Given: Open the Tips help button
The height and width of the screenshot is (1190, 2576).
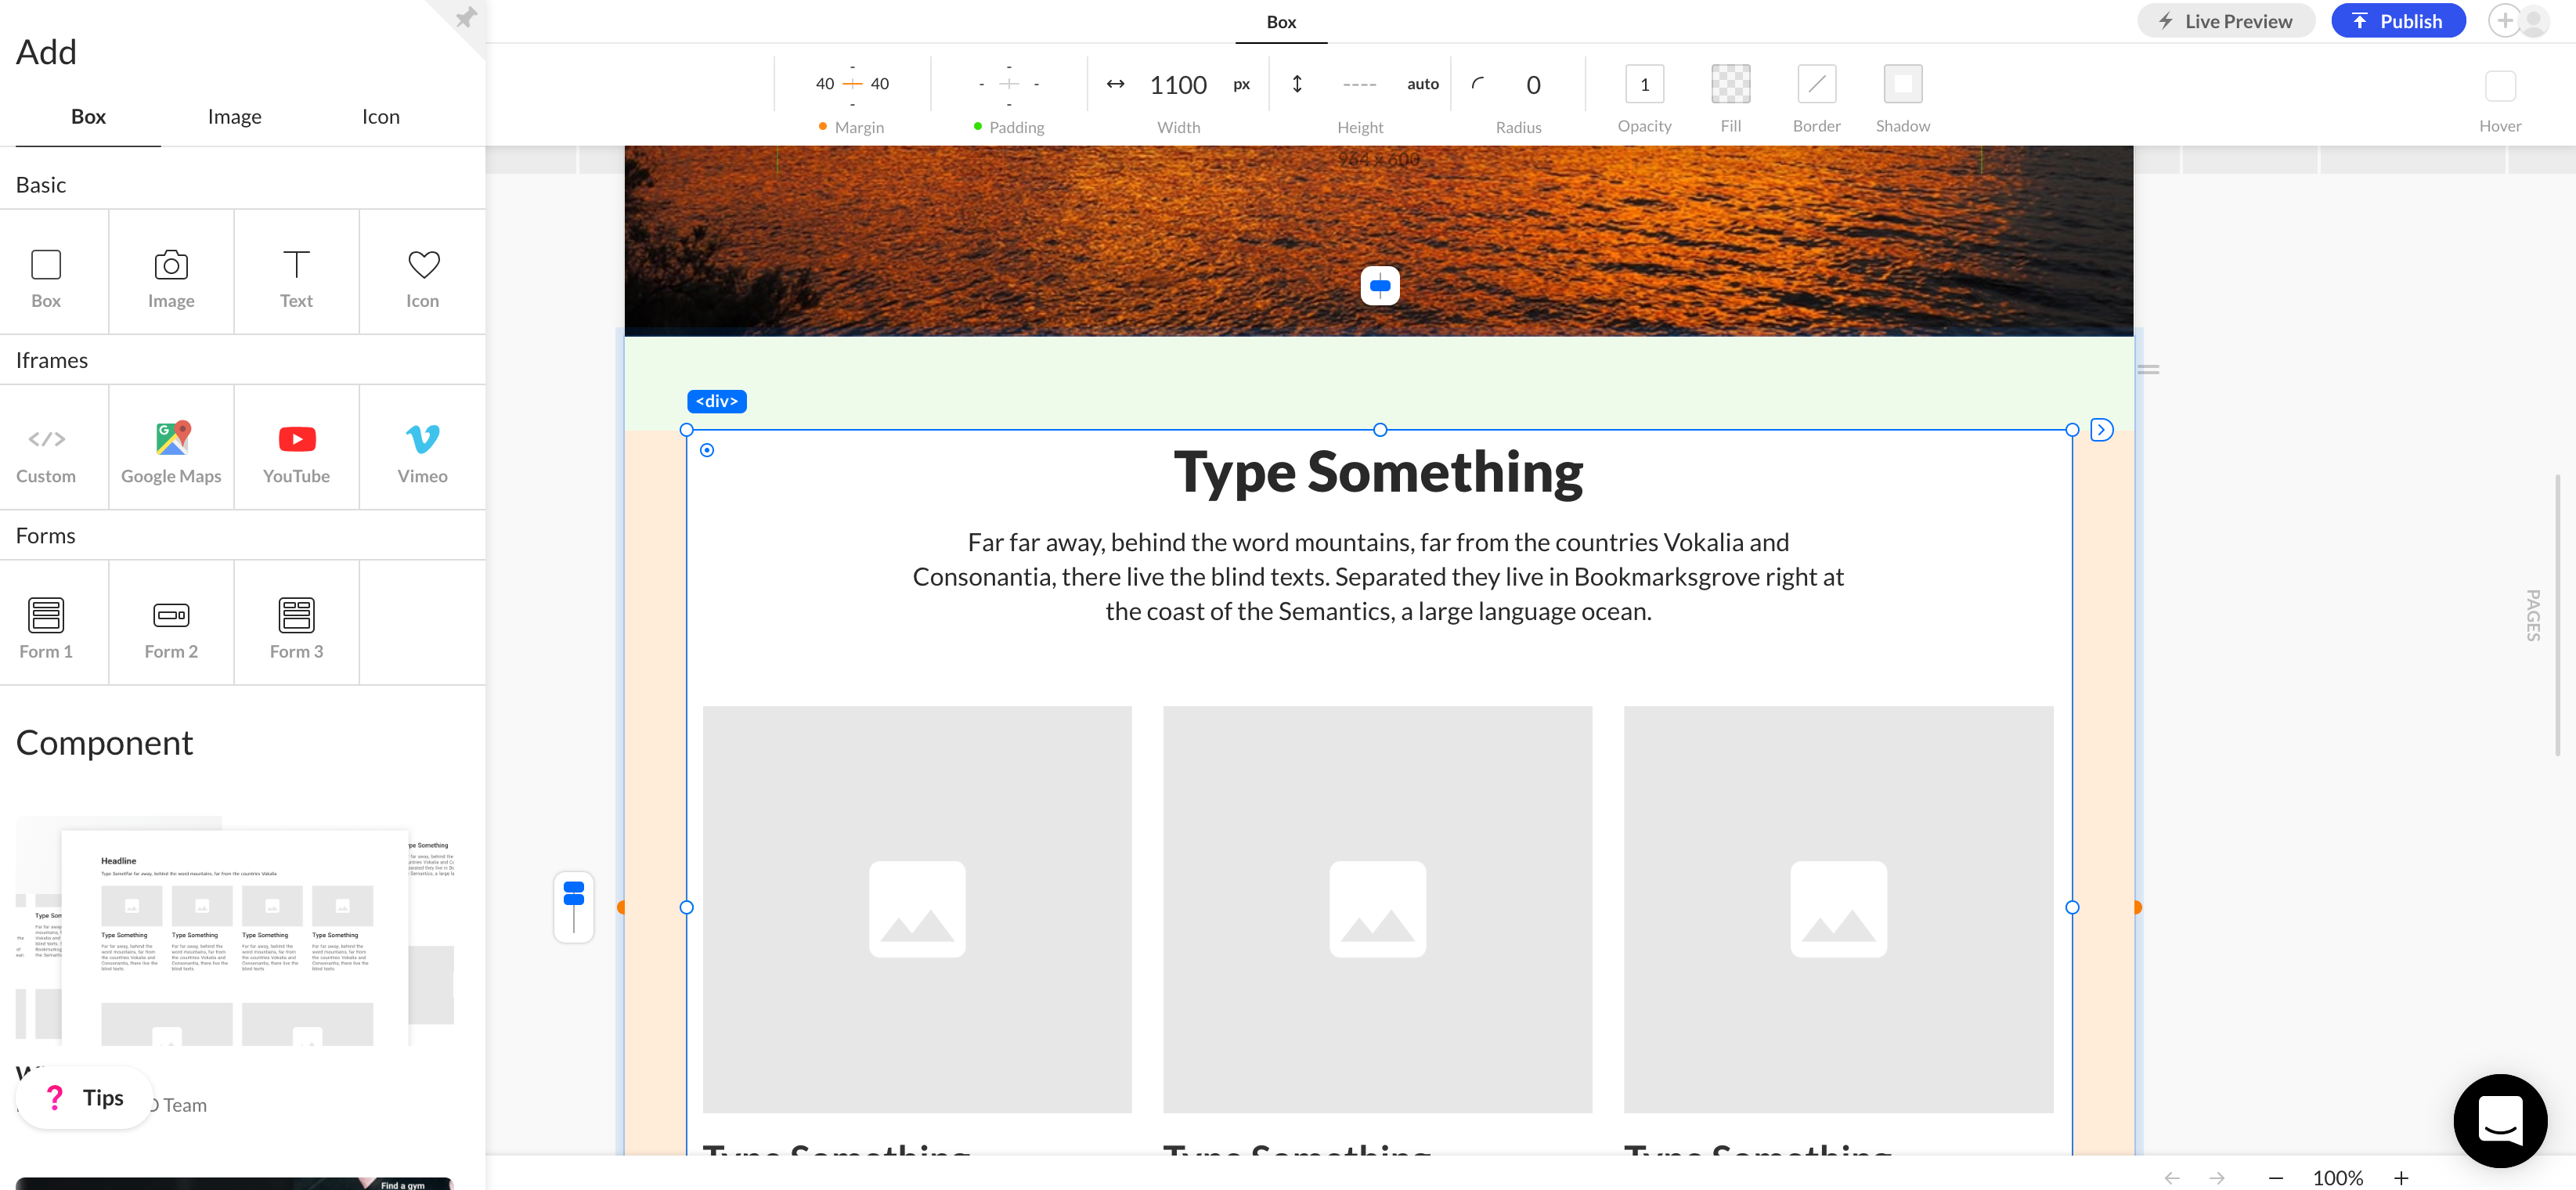Looking at the screenshot, I should pos(85,1098).
